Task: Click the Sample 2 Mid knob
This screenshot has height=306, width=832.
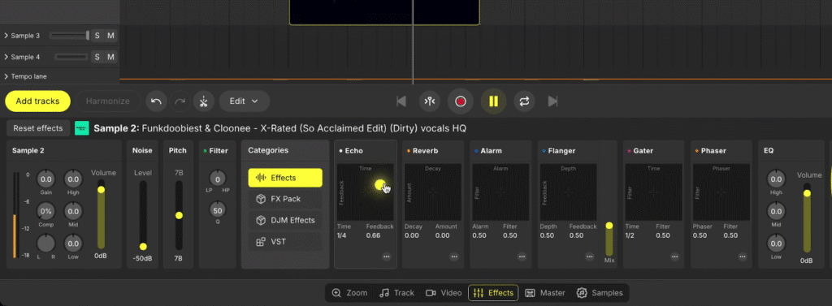Action: click(73, 211)
